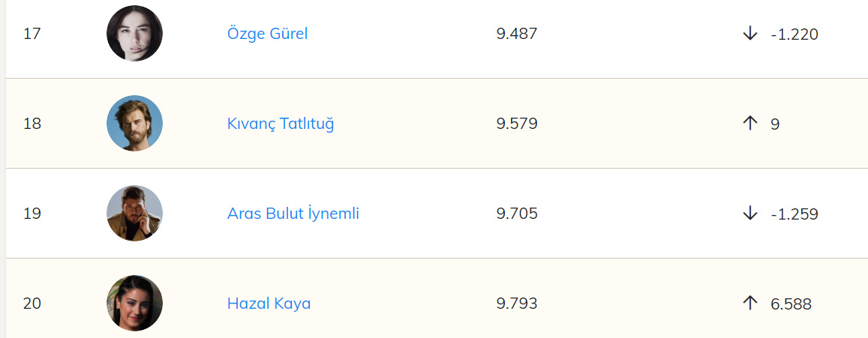Image resolution: width=868 pixels, height=338 pixels.
Task: Visit the Hazal Kaya name link
Action: pos(269,304)
